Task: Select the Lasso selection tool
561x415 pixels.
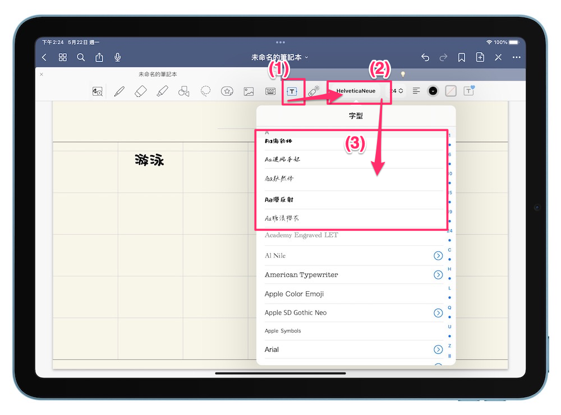Action: click(206, 91)
